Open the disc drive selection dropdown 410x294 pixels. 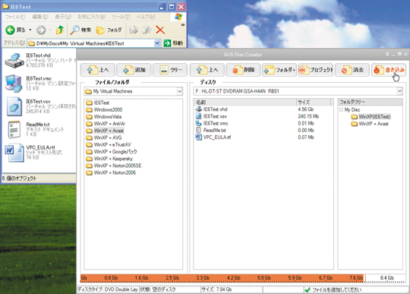pyautogui.click(x=399, y=91)
